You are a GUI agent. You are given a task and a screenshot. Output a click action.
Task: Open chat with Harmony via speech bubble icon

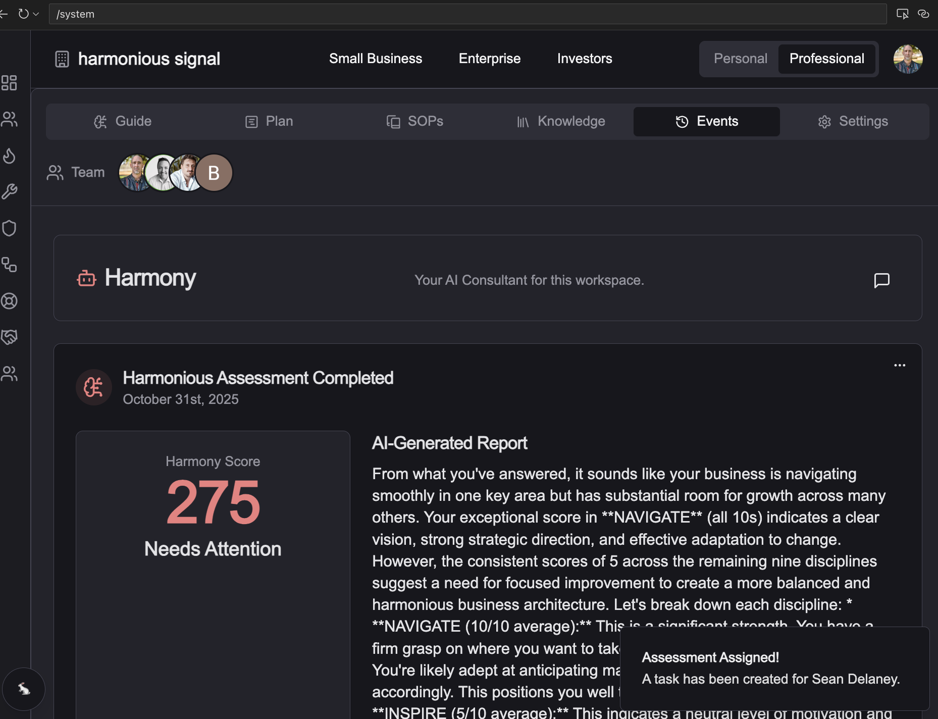pyautogui.click(x=881, y=280)
